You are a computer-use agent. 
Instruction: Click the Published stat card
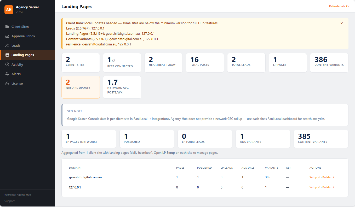click(x=147, y=139)
